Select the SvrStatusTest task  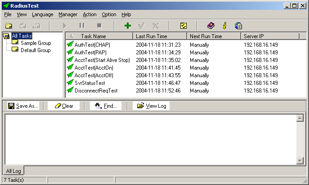(x=90, y=83)
